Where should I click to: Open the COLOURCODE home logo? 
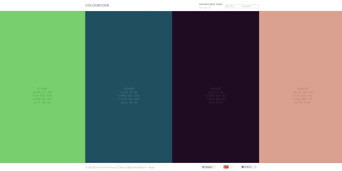(97, 5)
